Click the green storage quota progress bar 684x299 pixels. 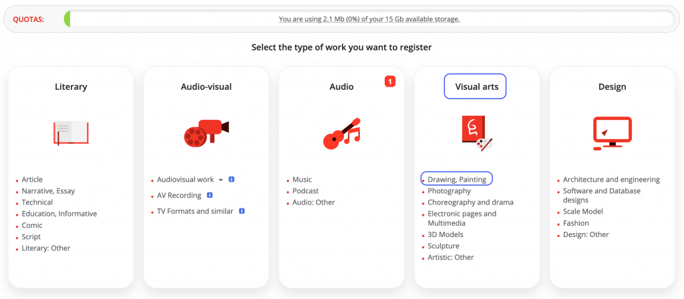coord(67,19)
